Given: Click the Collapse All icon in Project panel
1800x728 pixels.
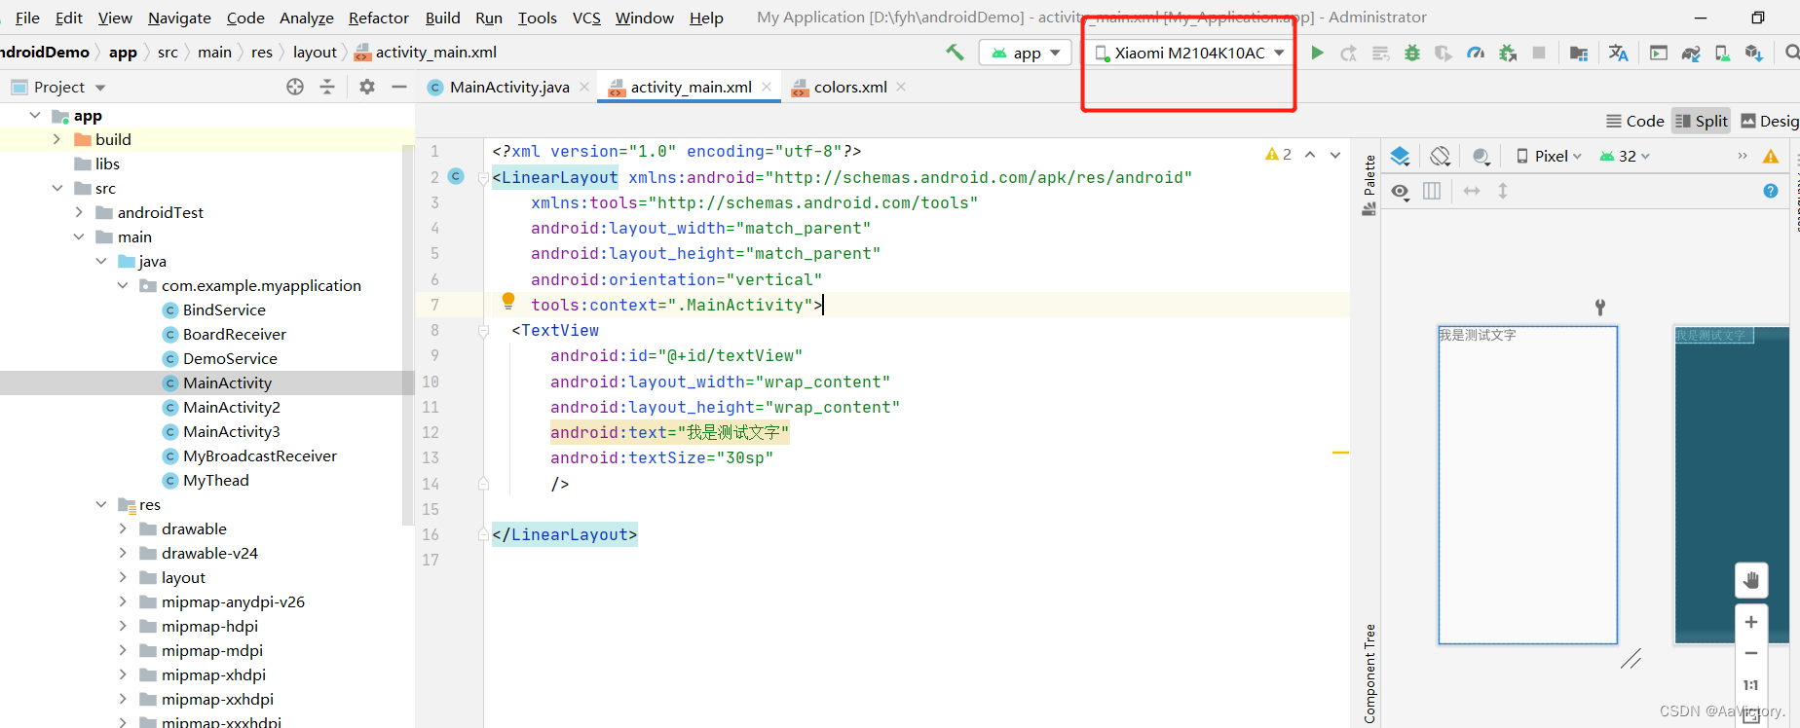Looking at the screenshot, I should [327, 87].
